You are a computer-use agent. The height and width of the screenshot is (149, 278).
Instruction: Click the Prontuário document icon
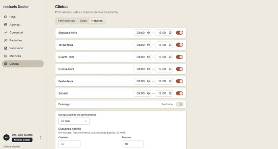(x=6, y=48)
